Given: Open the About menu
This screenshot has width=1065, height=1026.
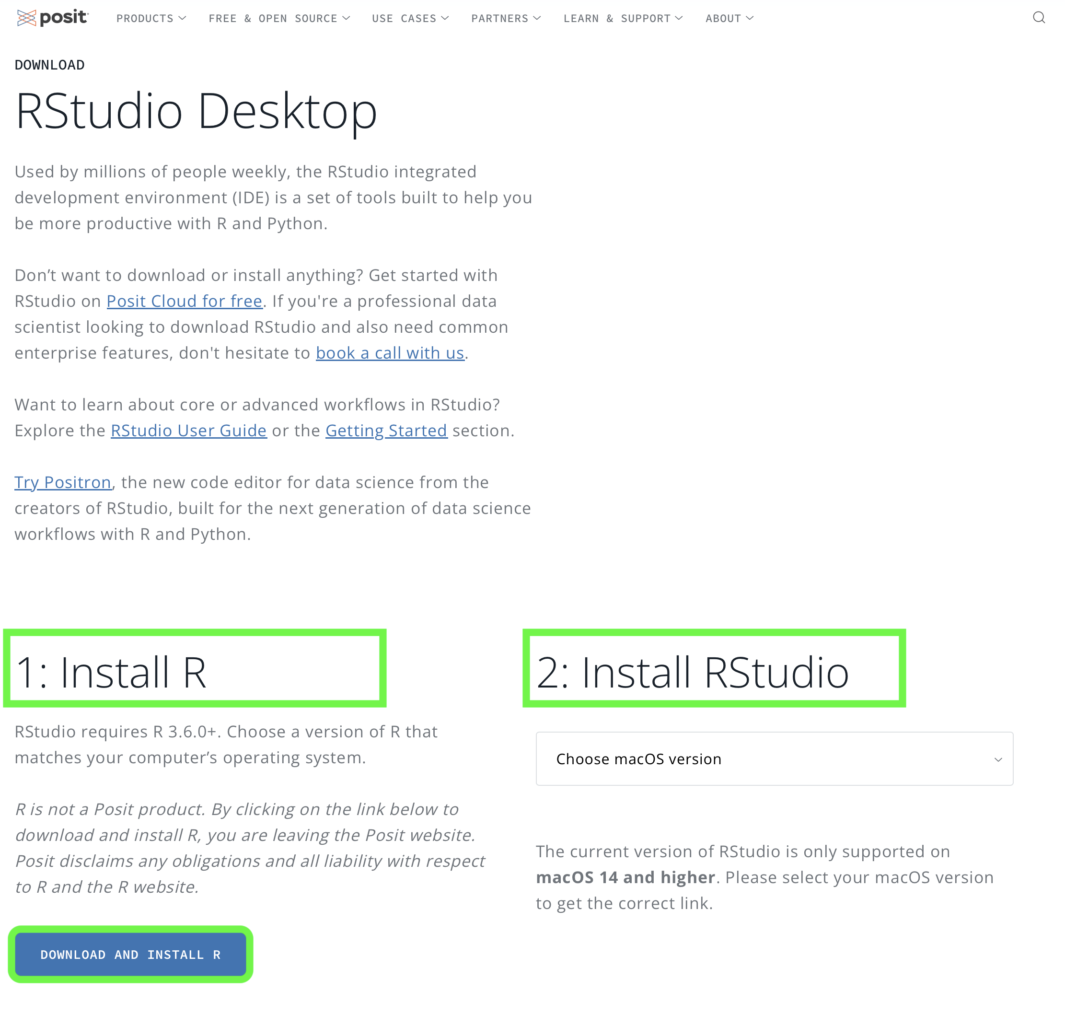Looking at the screenshot, I should tap(729, 19).
